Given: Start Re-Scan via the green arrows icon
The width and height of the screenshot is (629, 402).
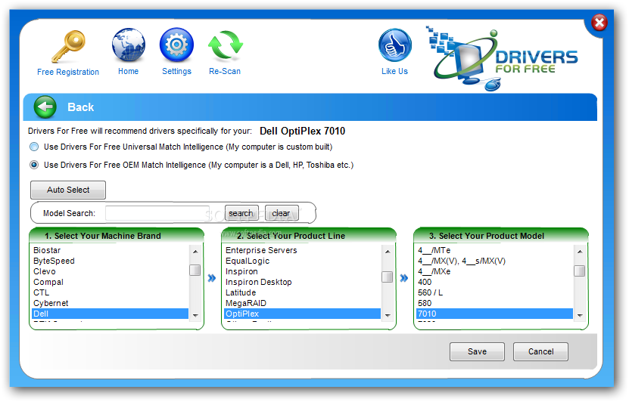Looking at the screenshot, I should click(x=225, y=45).
